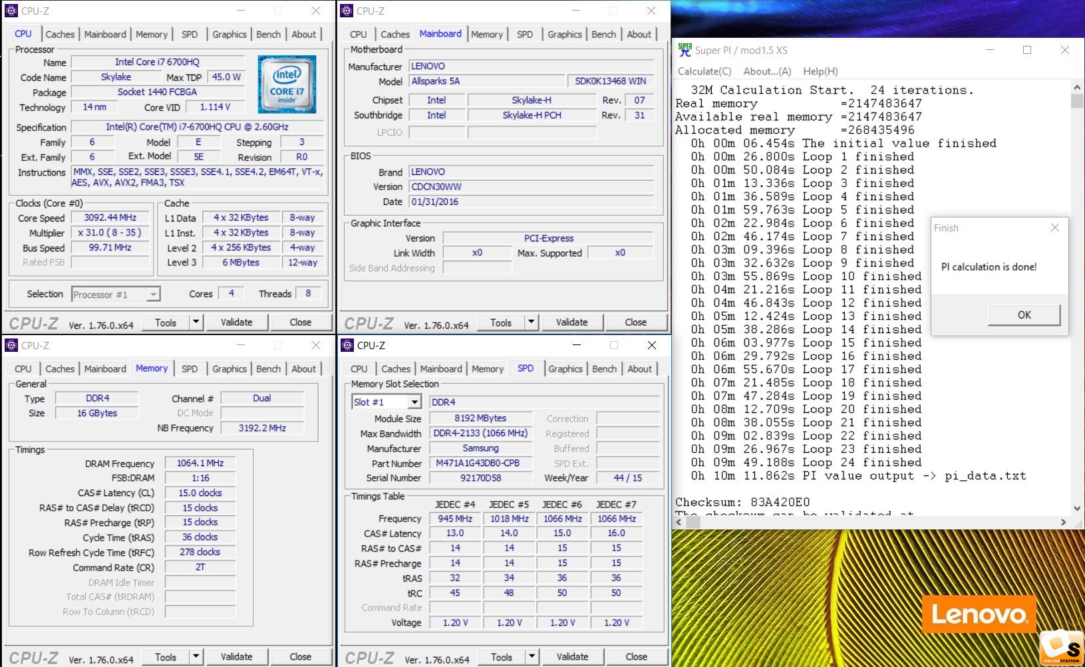Maximize the Super PI window
1085x667 pixels.
[1027, 50]
